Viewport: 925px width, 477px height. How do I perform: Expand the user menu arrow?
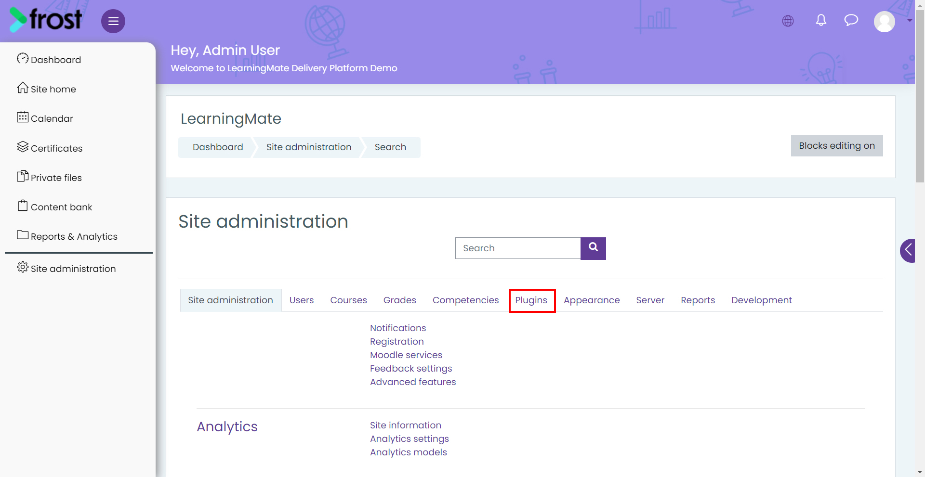[x=909, y=21]
